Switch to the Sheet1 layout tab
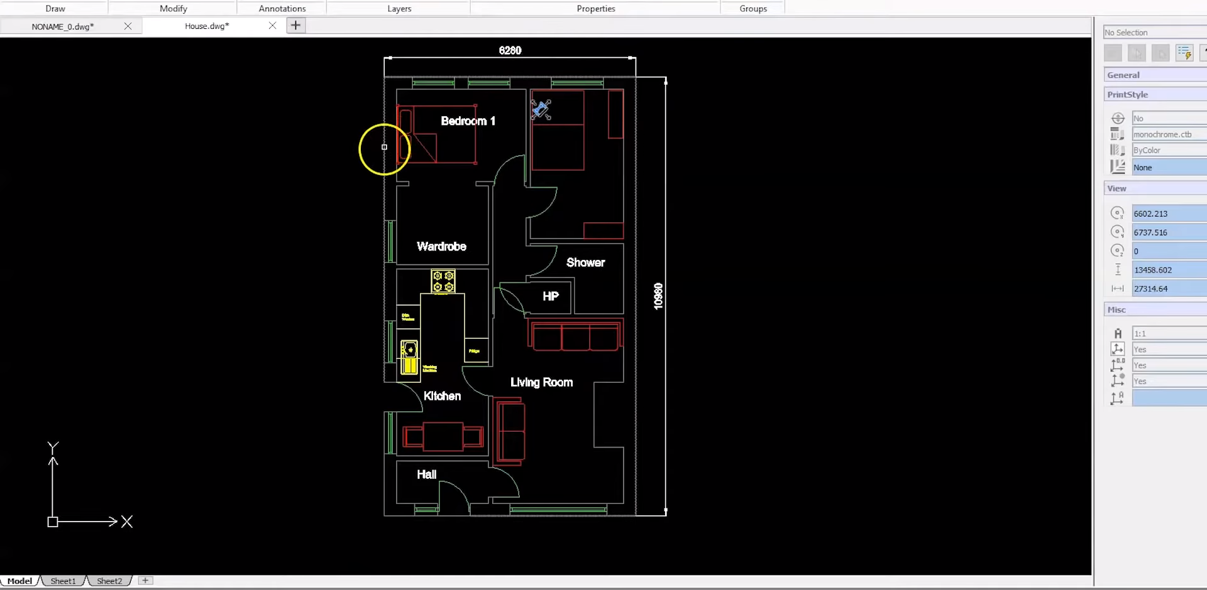1207x590 pixels. [63, 581]
